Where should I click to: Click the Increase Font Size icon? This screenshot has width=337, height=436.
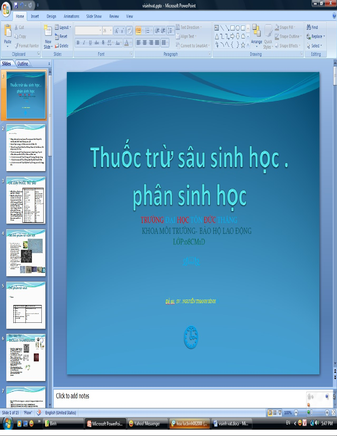[116, 31]
